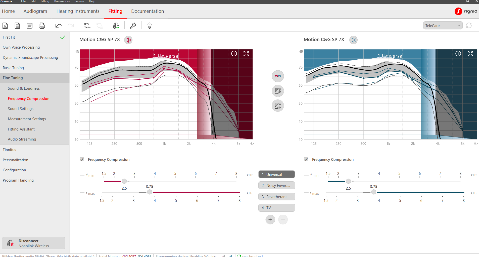
Task: Select program 4 TV
Action: (x=276, y=208)
